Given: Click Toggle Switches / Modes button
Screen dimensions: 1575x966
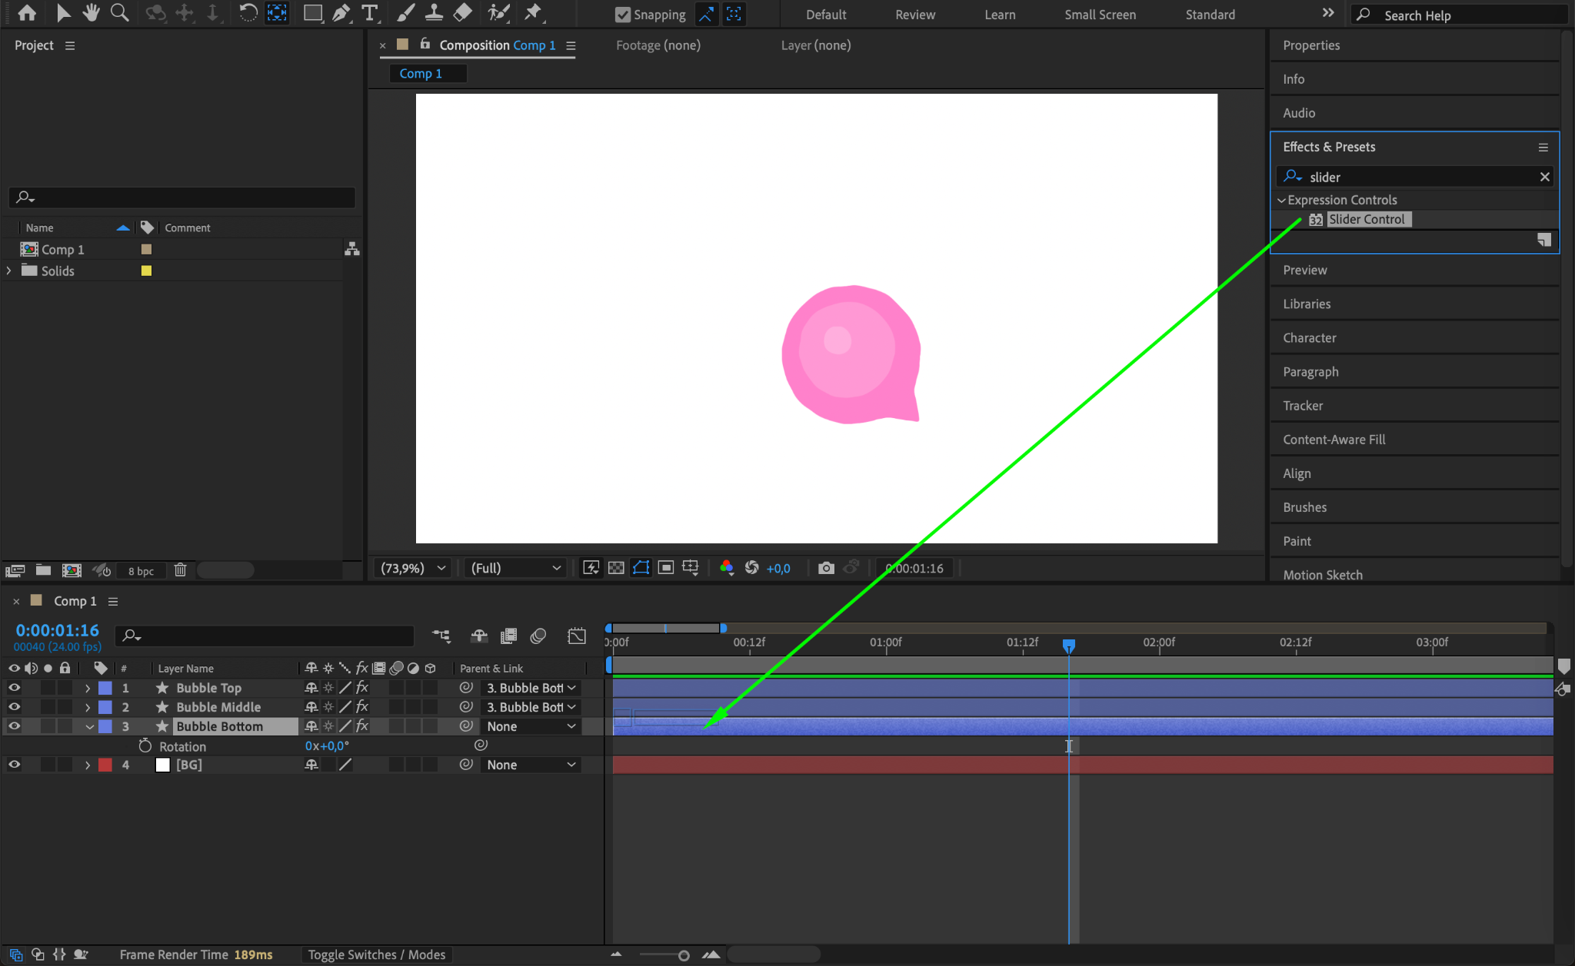Looking at the screenshot, I should (x=377, y=954).
